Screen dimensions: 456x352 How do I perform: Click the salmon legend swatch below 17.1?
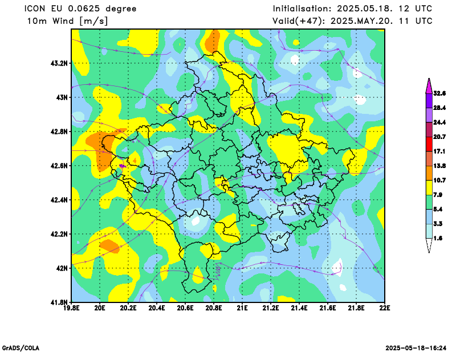point(429,159)
